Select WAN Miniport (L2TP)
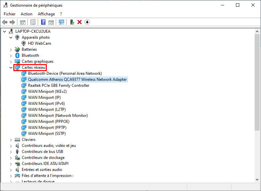Screen dimensions: 261x191 (x=47, y=110)
